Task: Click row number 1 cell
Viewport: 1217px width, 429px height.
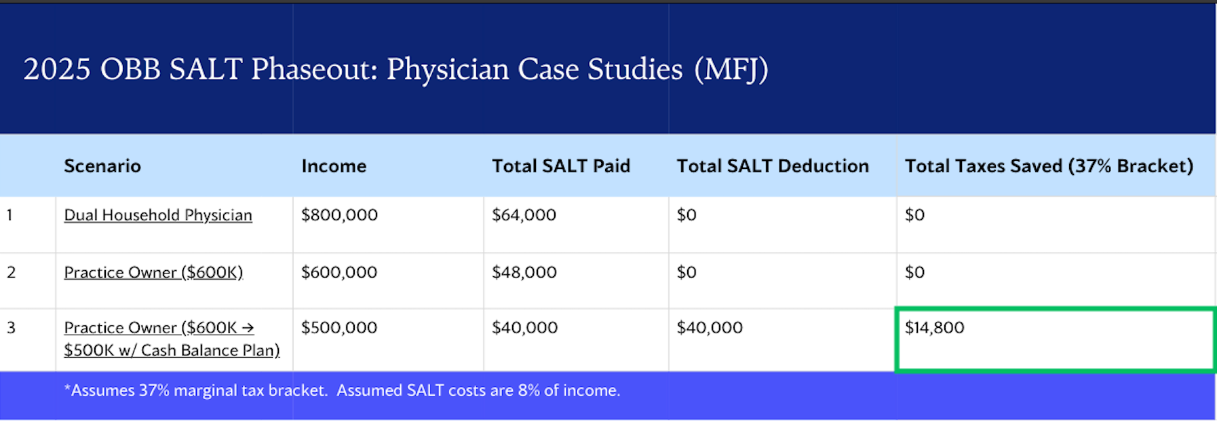Action: pyautogui.click(x=10, y=215)
